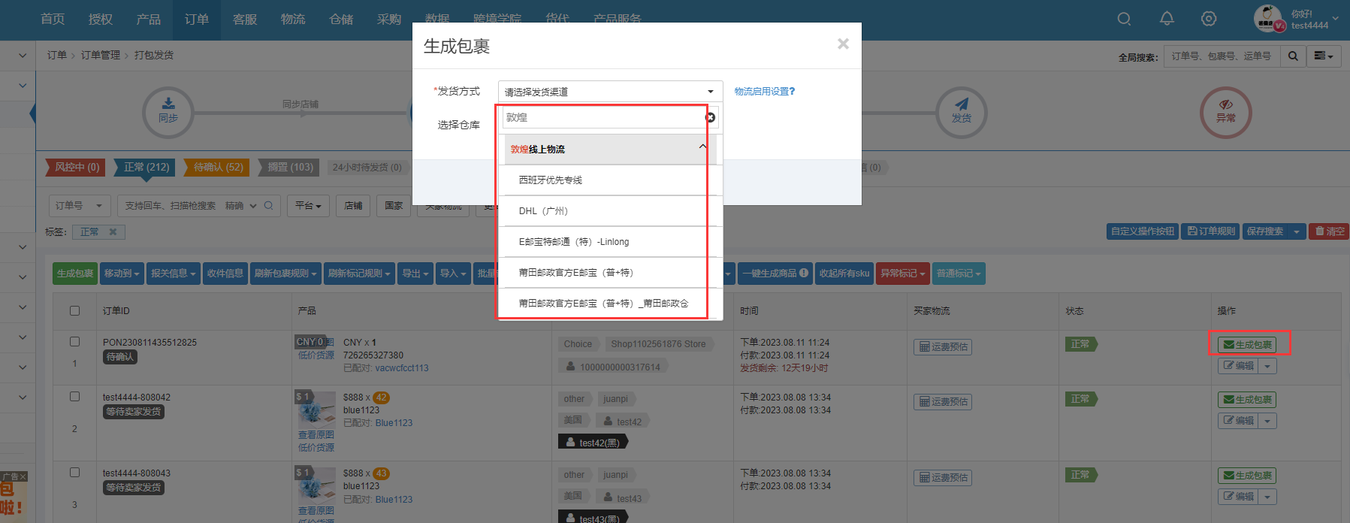Remove the 正常 tag filter
Image resolution: width=1350 pixels, height=523 pixels.
(113, 231)
